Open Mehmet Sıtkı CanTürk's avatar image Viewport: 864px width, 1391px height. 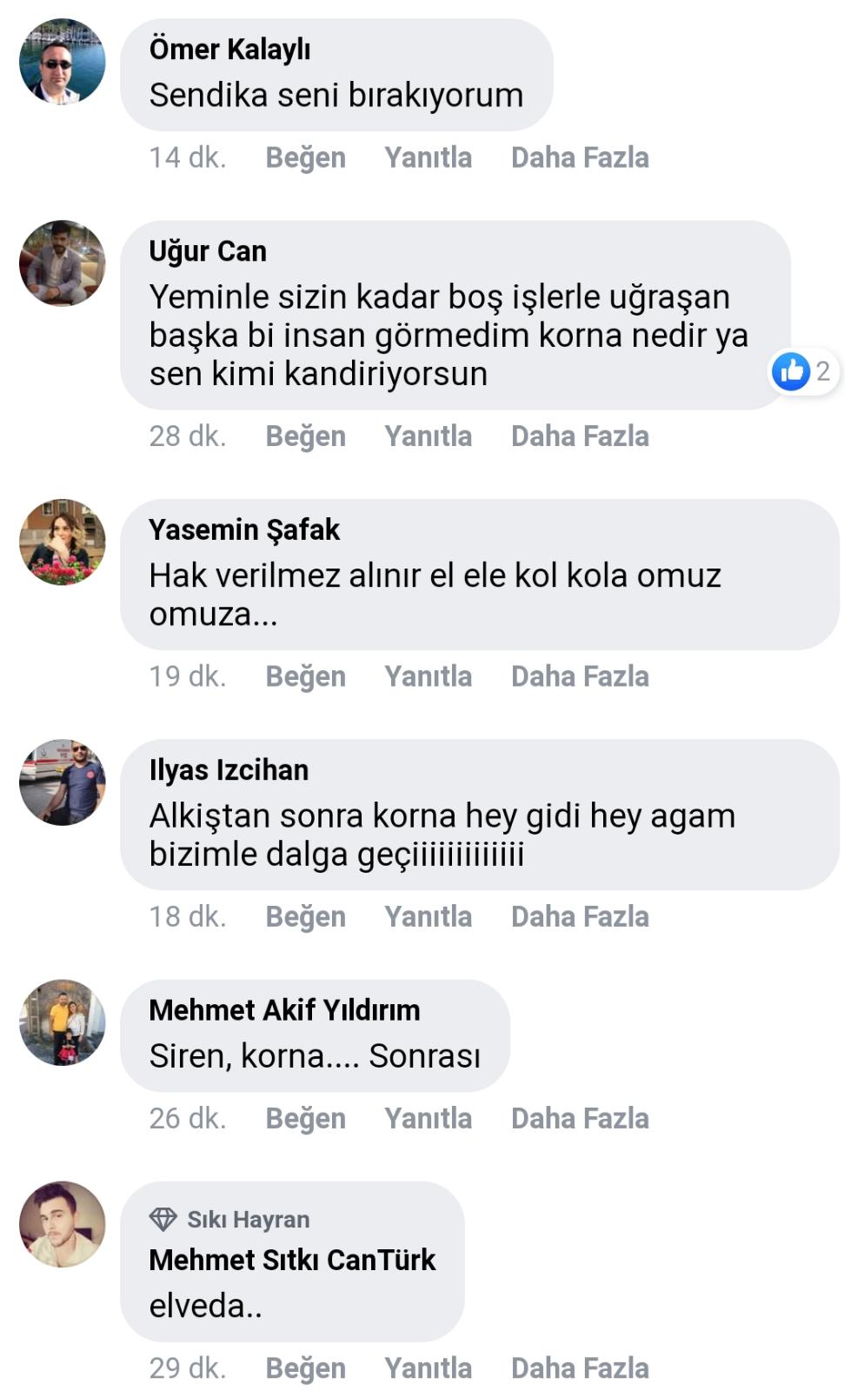click(63, 1224)
